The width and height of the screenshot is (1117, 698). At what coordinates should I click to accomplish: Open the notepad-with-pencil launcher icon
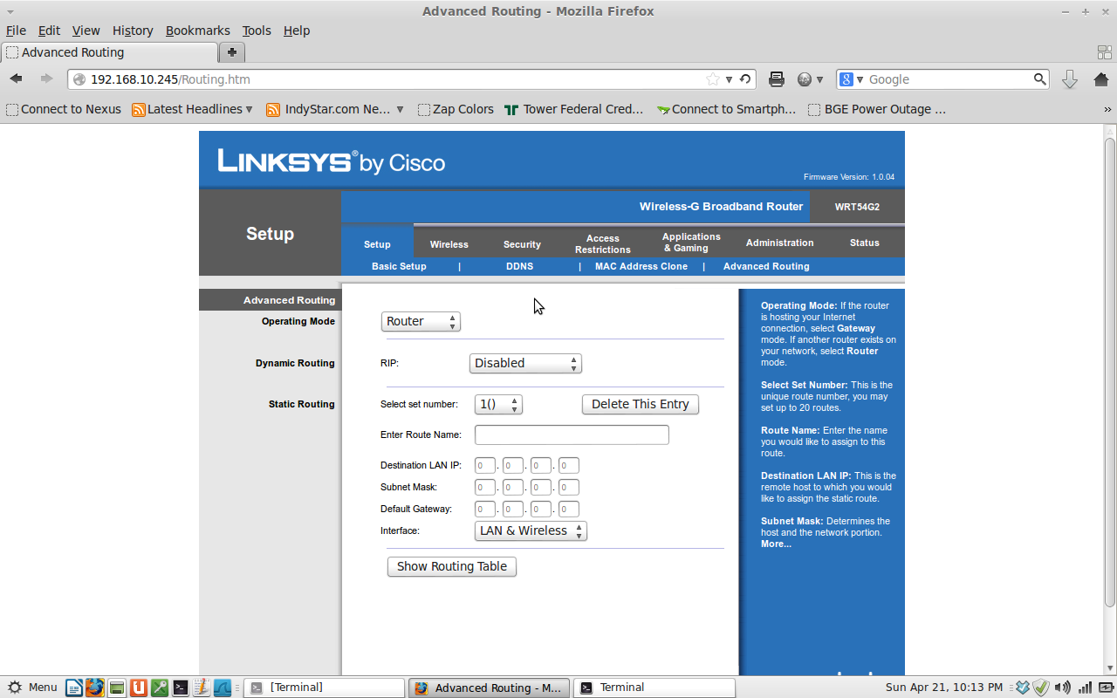point(202,688)
